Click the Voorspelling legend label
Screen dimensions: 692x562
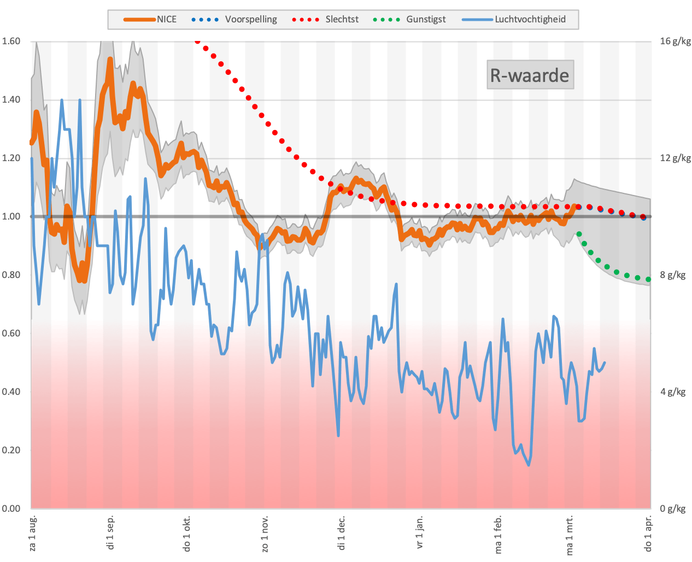251,20
